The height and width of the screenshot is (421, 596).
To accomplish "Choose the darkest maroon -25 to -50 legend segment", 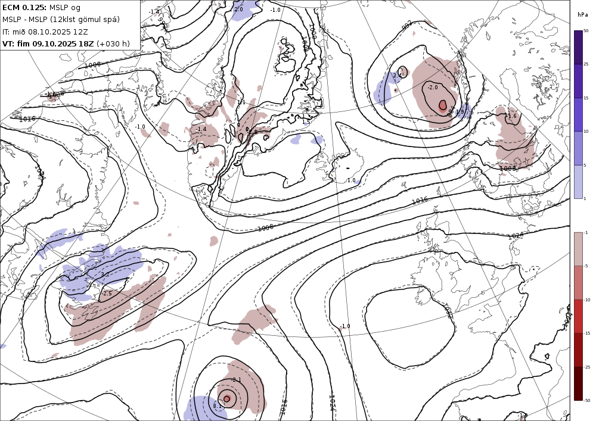I will pyautogui.click(x=578, y=383).
